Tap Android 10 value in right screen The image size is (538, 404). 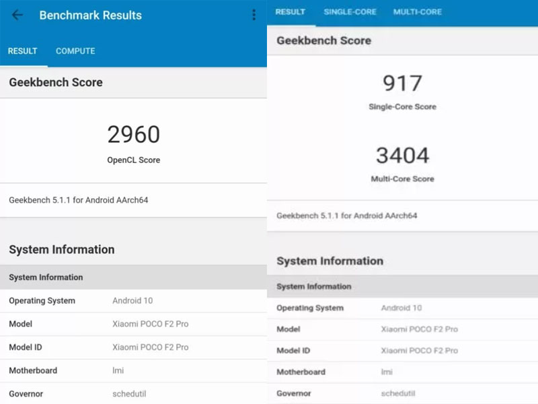401,308
